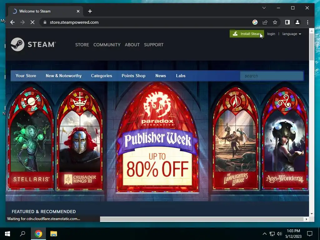Open New & Noteworthy tab
The image size is (320, 240).
(x=63, y=76)
